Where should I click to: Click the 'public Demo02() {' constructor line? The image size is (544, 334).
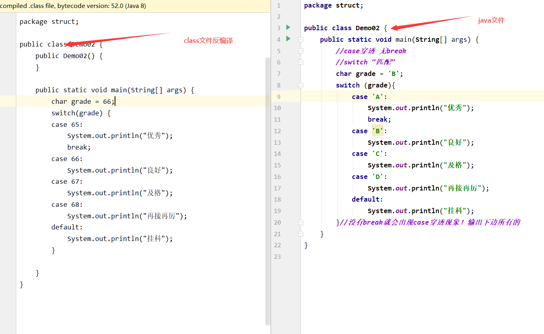69,56
